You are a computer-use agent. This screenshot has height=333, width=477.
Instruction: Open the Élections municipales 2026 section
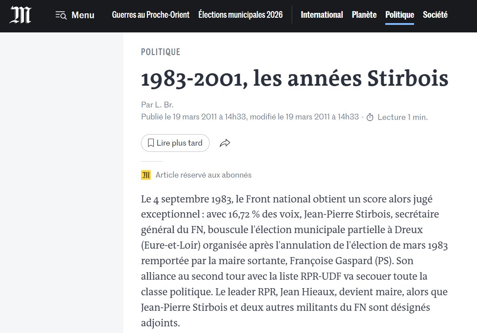coord(240,14)
